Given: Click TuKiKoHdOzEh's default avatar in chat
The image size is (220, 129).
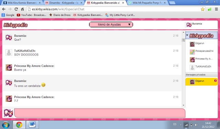Looking at the screenshot, I should click(x=9, y=52).
